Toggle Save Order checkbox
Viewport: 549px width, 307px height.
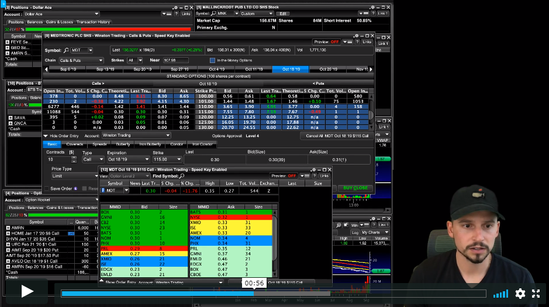(x=47, y=189)
